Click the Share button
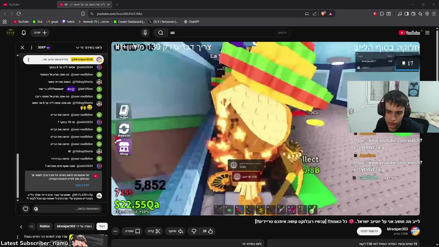 click(176, 231)
